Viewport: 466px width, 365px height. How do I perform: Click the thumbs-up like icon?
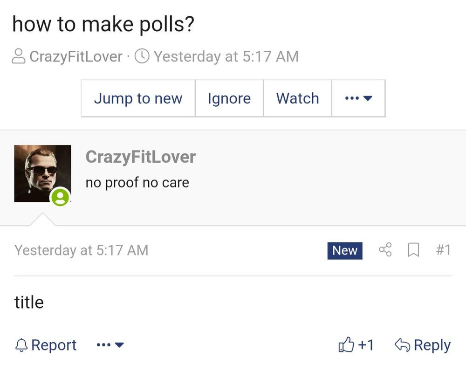coord(346,345)
